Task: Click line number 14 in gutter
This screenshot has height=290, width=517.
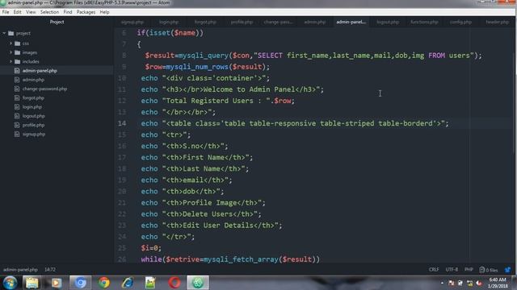Action: [122, 123]
